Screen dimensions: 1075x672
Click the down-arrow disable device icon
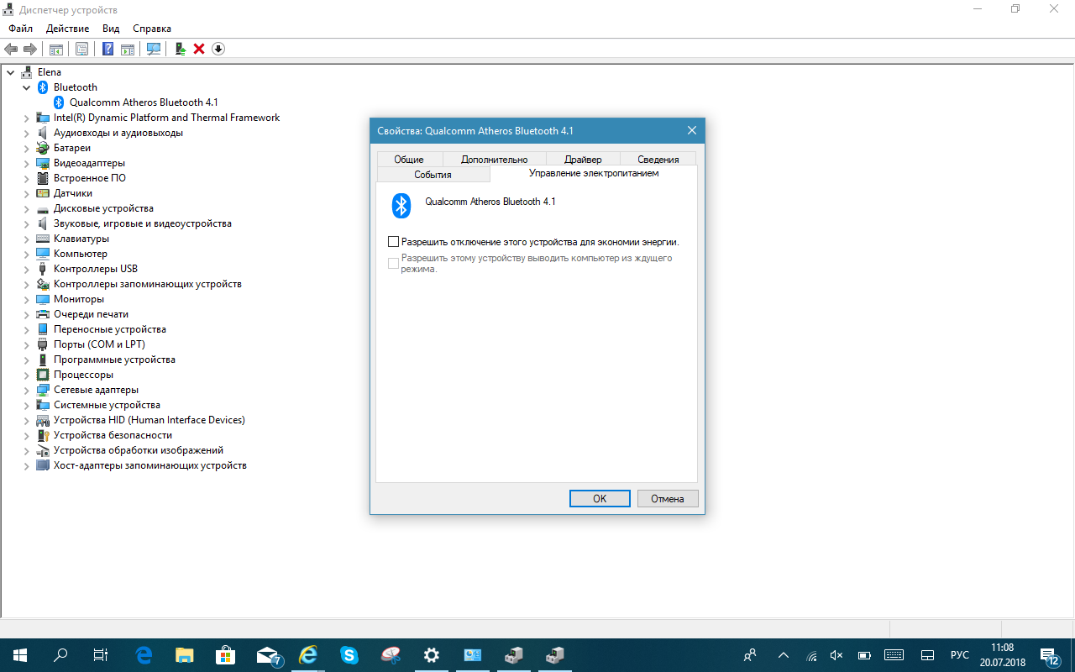click(218, 49)
